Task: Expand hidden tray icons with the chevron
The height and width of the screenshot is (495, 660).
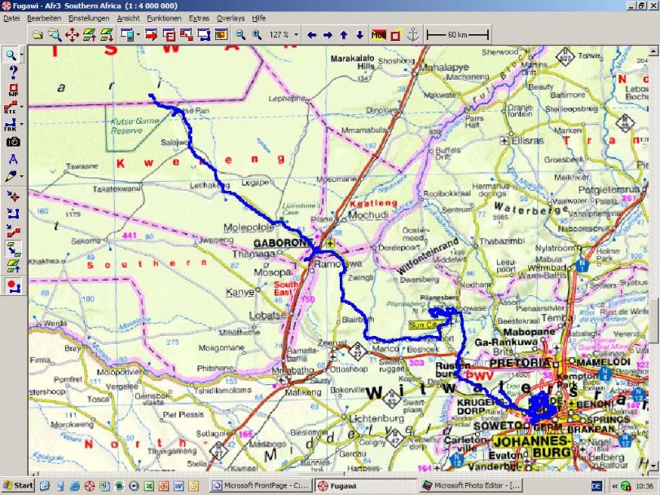Action: point(614,486)
